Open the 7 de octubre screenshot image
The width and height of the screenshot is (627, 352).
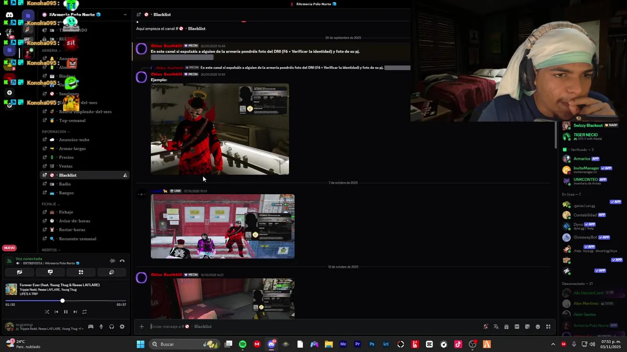[x=222, y=226]
